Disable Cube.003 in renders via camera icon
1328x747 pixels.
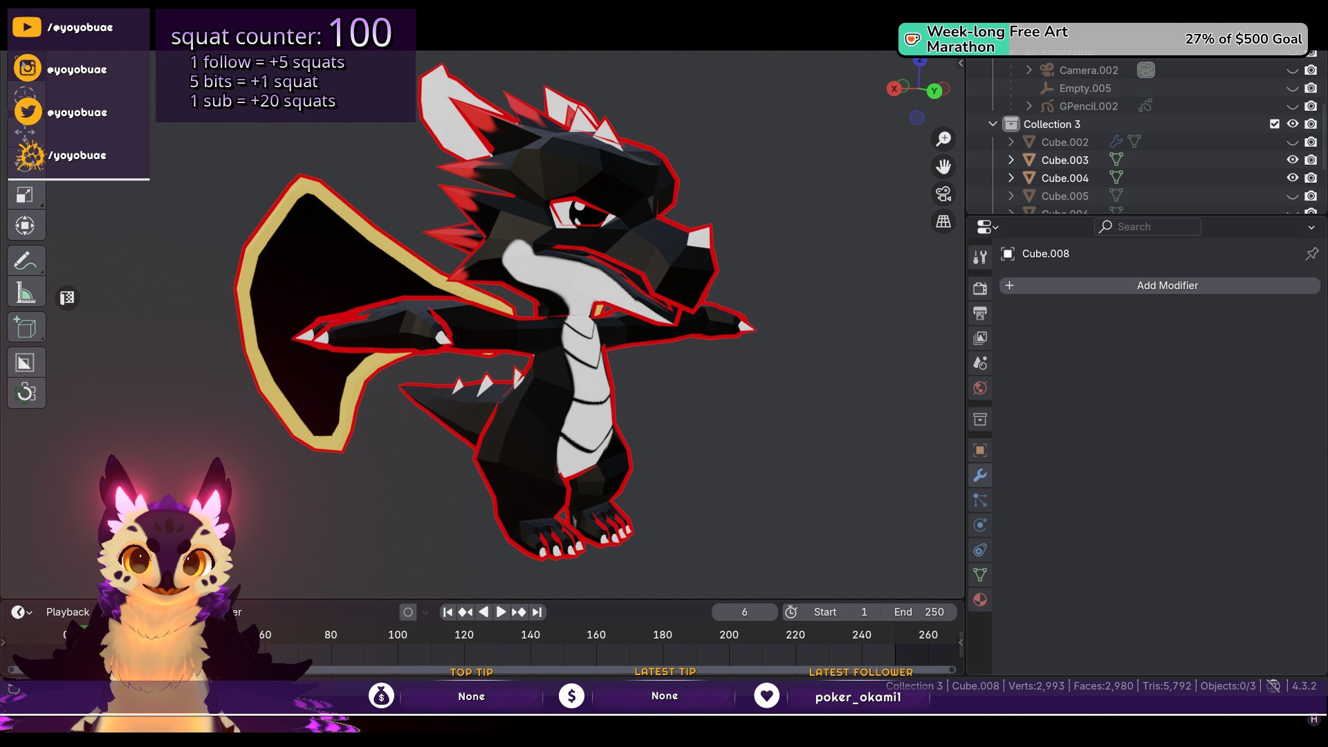pyautogui.click(x=1311, y=160)
